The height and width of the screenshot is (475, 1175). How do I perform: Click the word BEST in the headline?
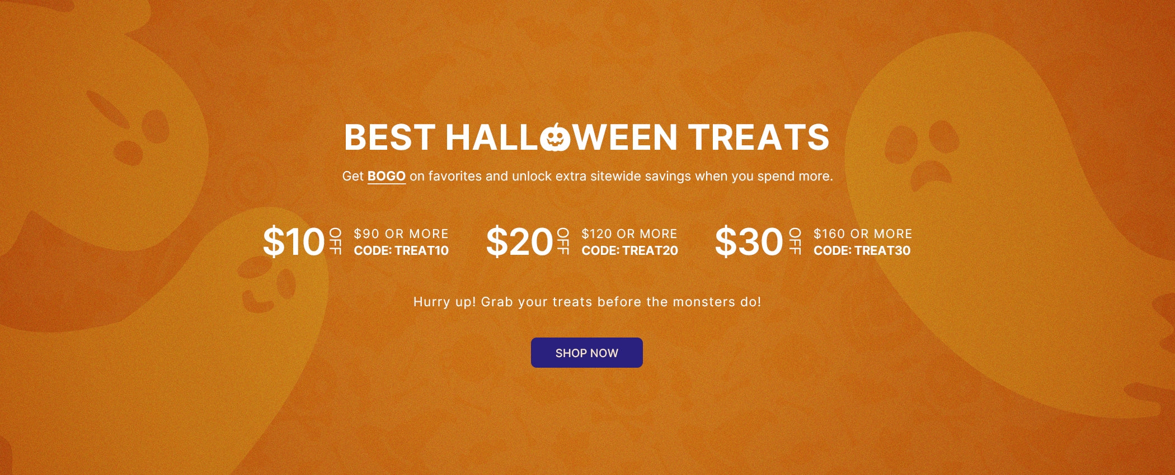pyautogui.click(x=389, y=137)
